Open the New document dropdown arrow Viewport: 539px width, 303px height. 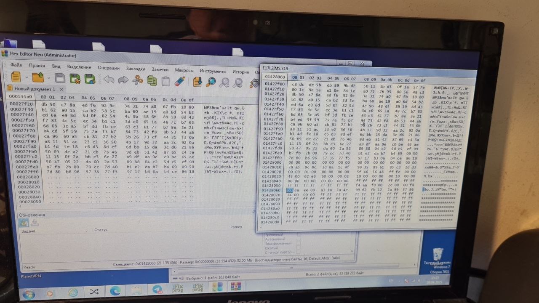point(27,78)
